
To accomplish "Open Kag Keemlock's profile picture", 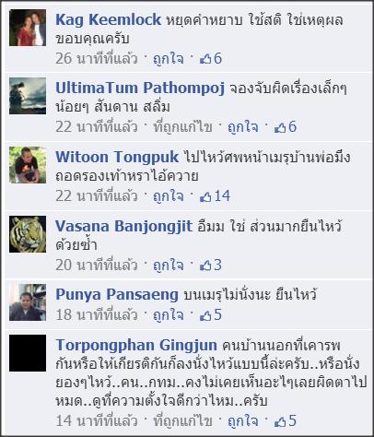I will pyautogui.click(x=28, y=28).
